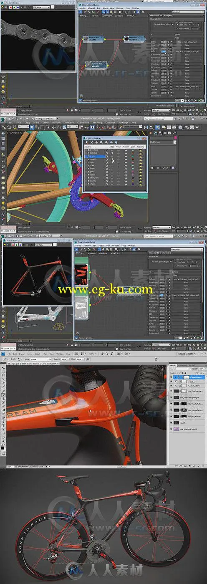Open the groupset view dropdown in Slate editor
Screen dimensions: 207x584
[x=188, y=12]
